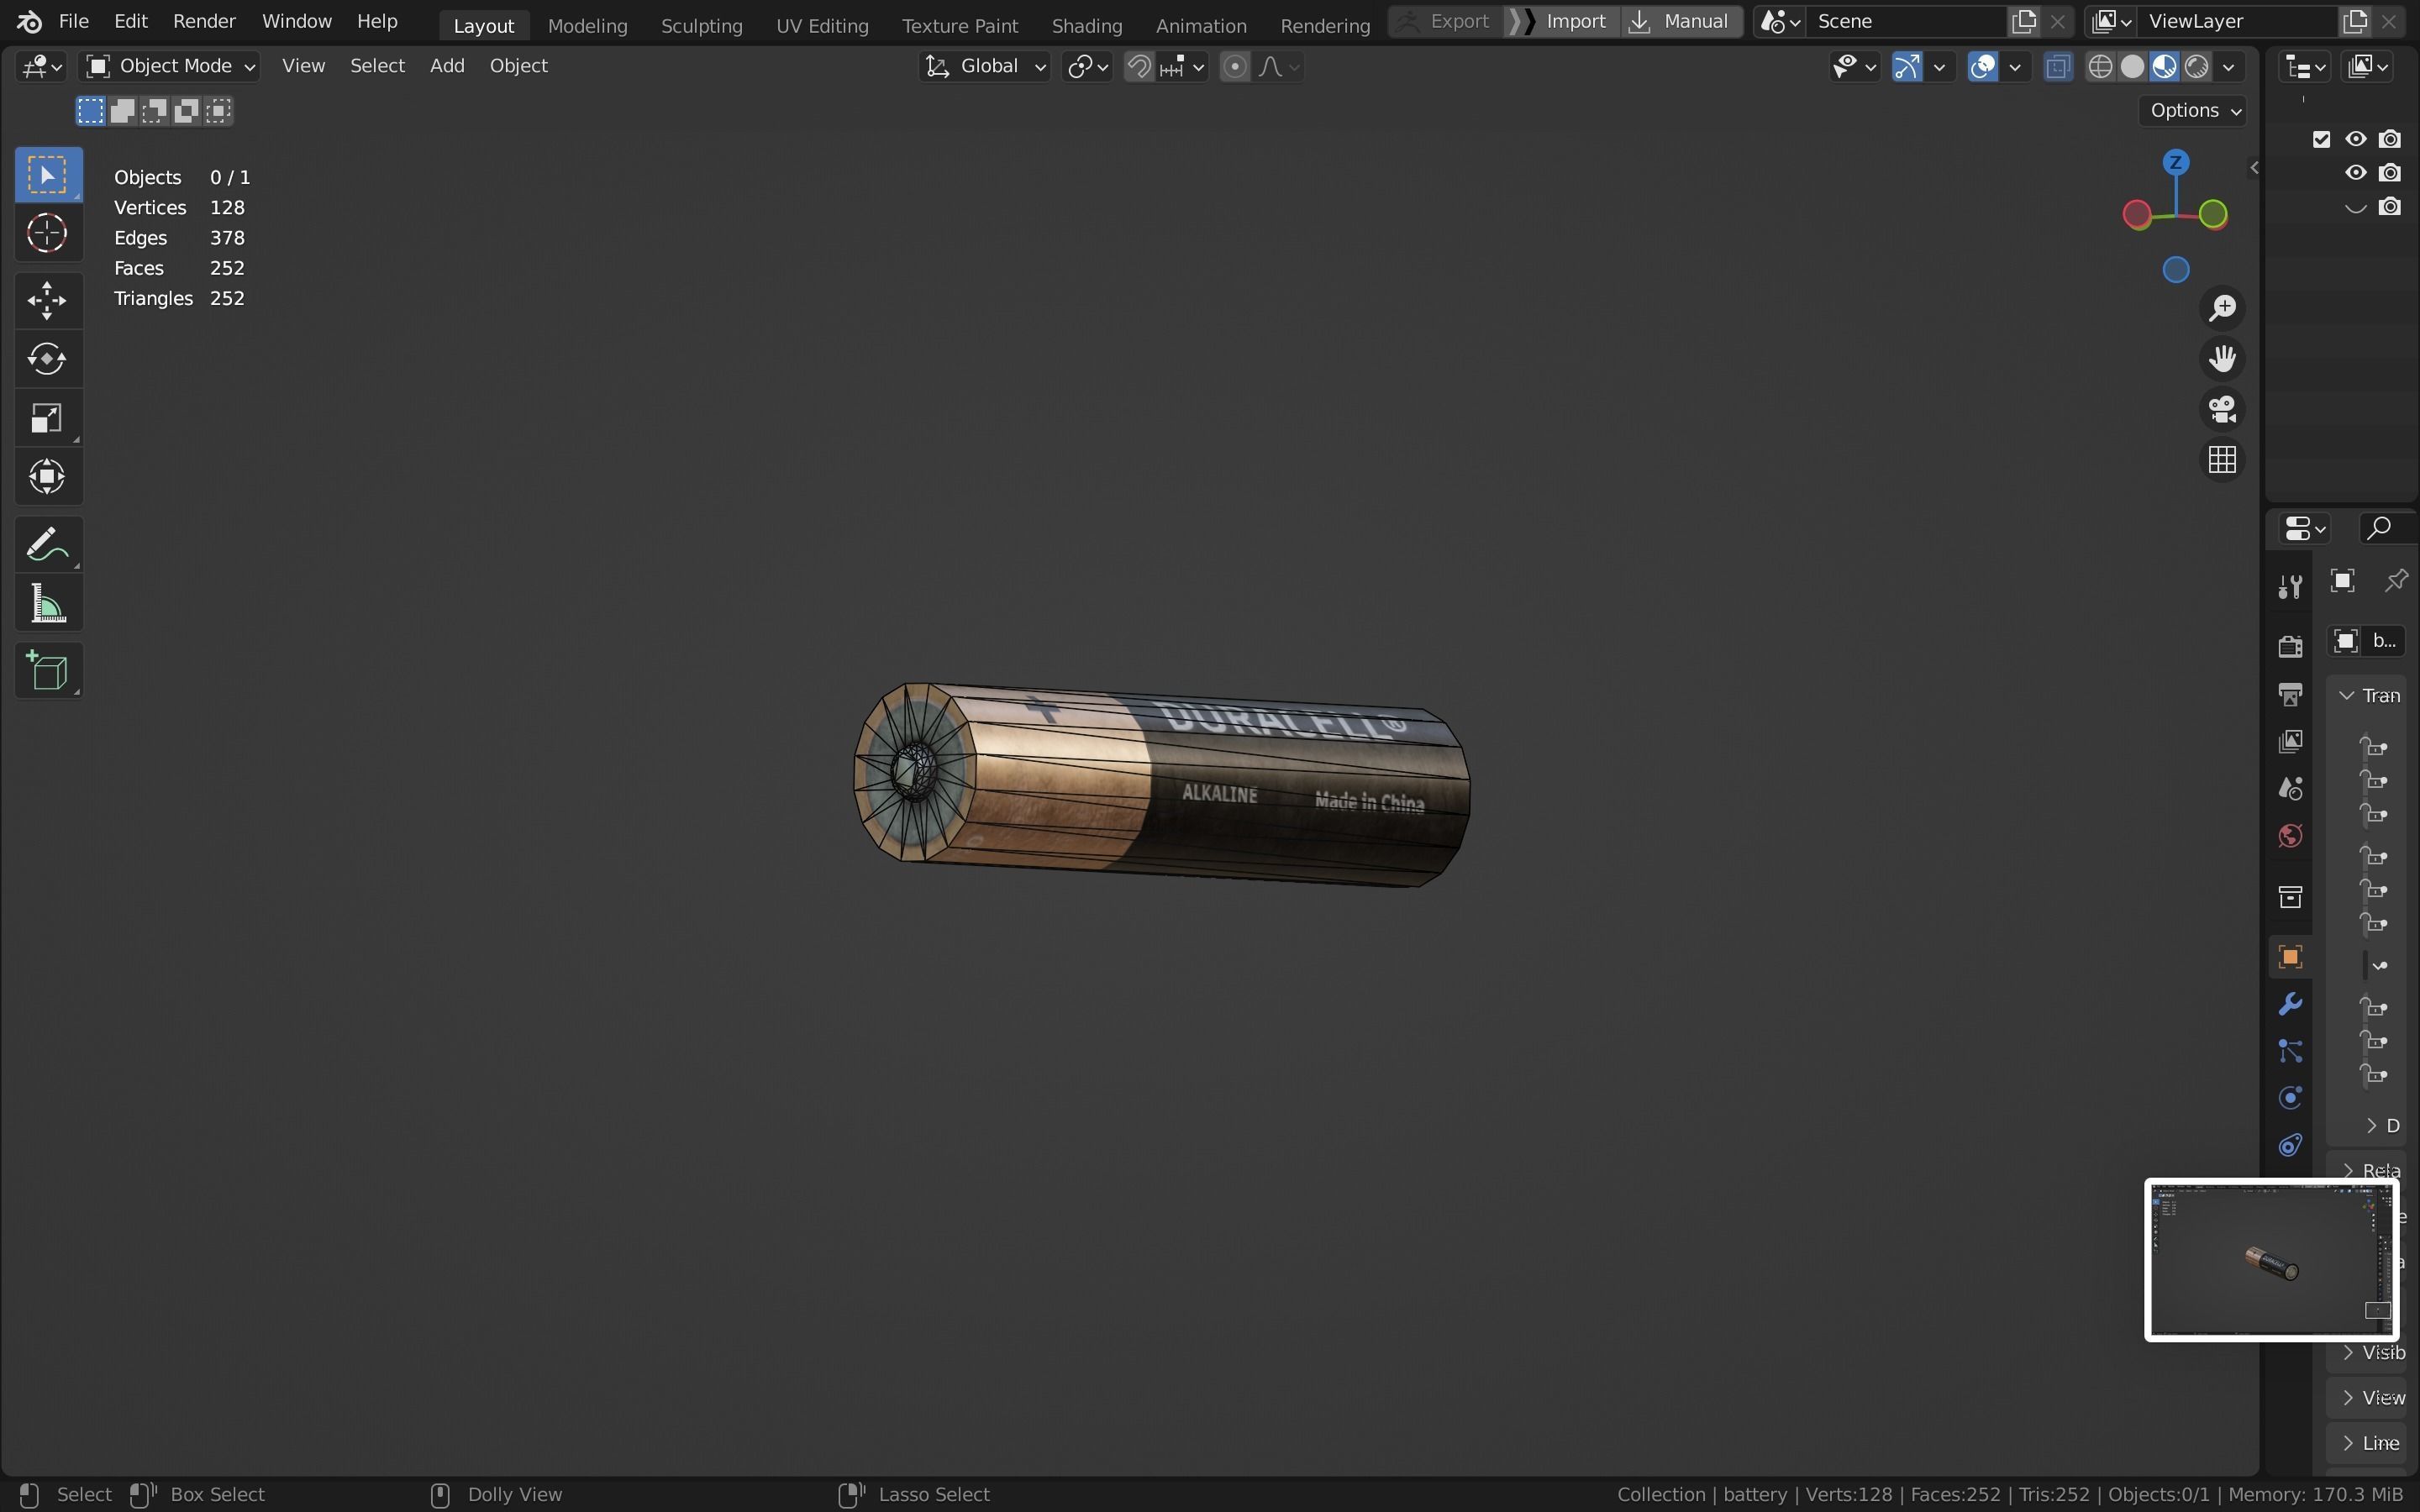Image resolution: width=2420 pixels, height=1512 pixels.
Task: Activate the Annotate pencil tool
Action: pyautogui.click(x=48, y=545)
